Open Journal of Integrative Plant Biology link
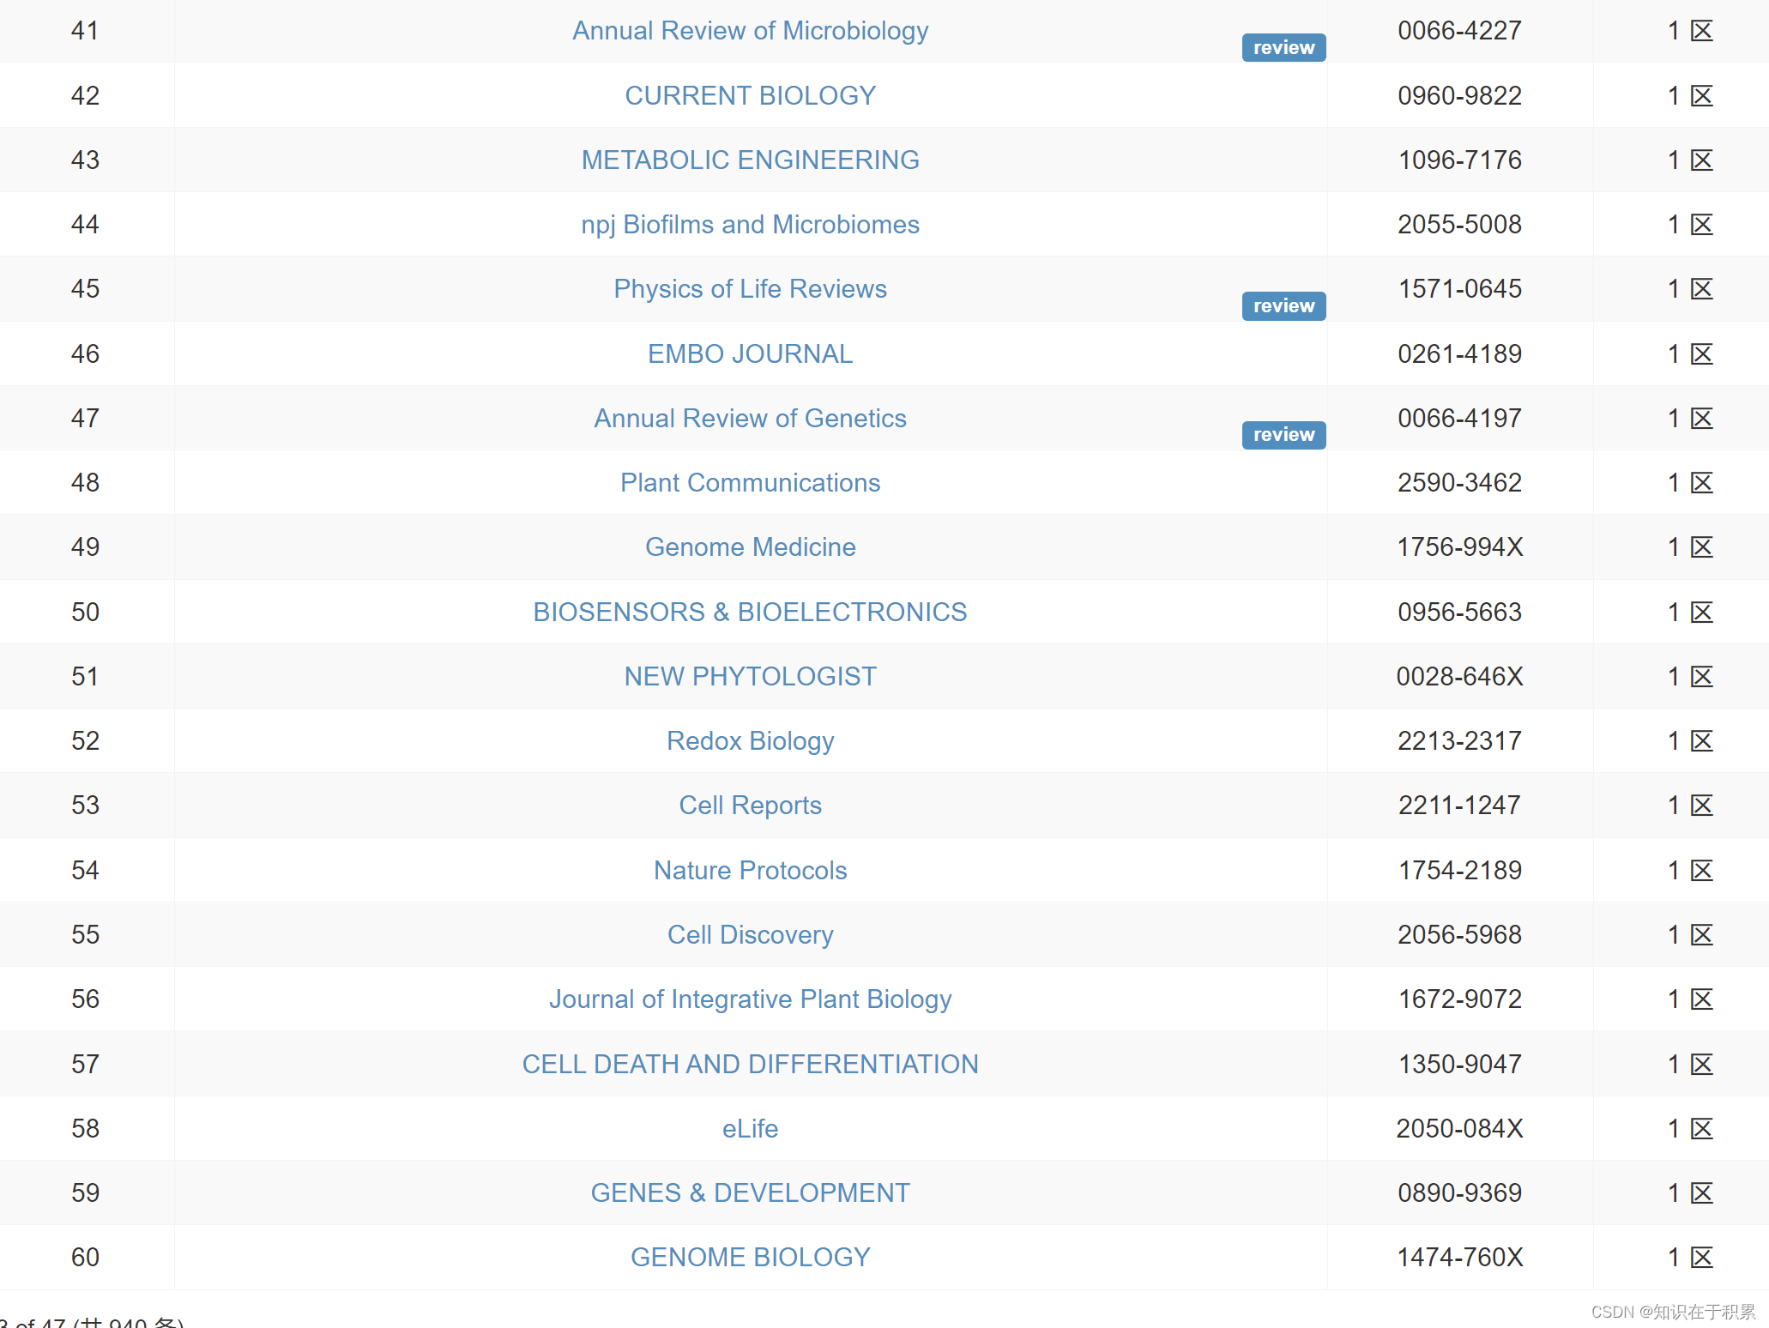The height and width of the screenshot is (1328, 1769). (x=750, y=999)
